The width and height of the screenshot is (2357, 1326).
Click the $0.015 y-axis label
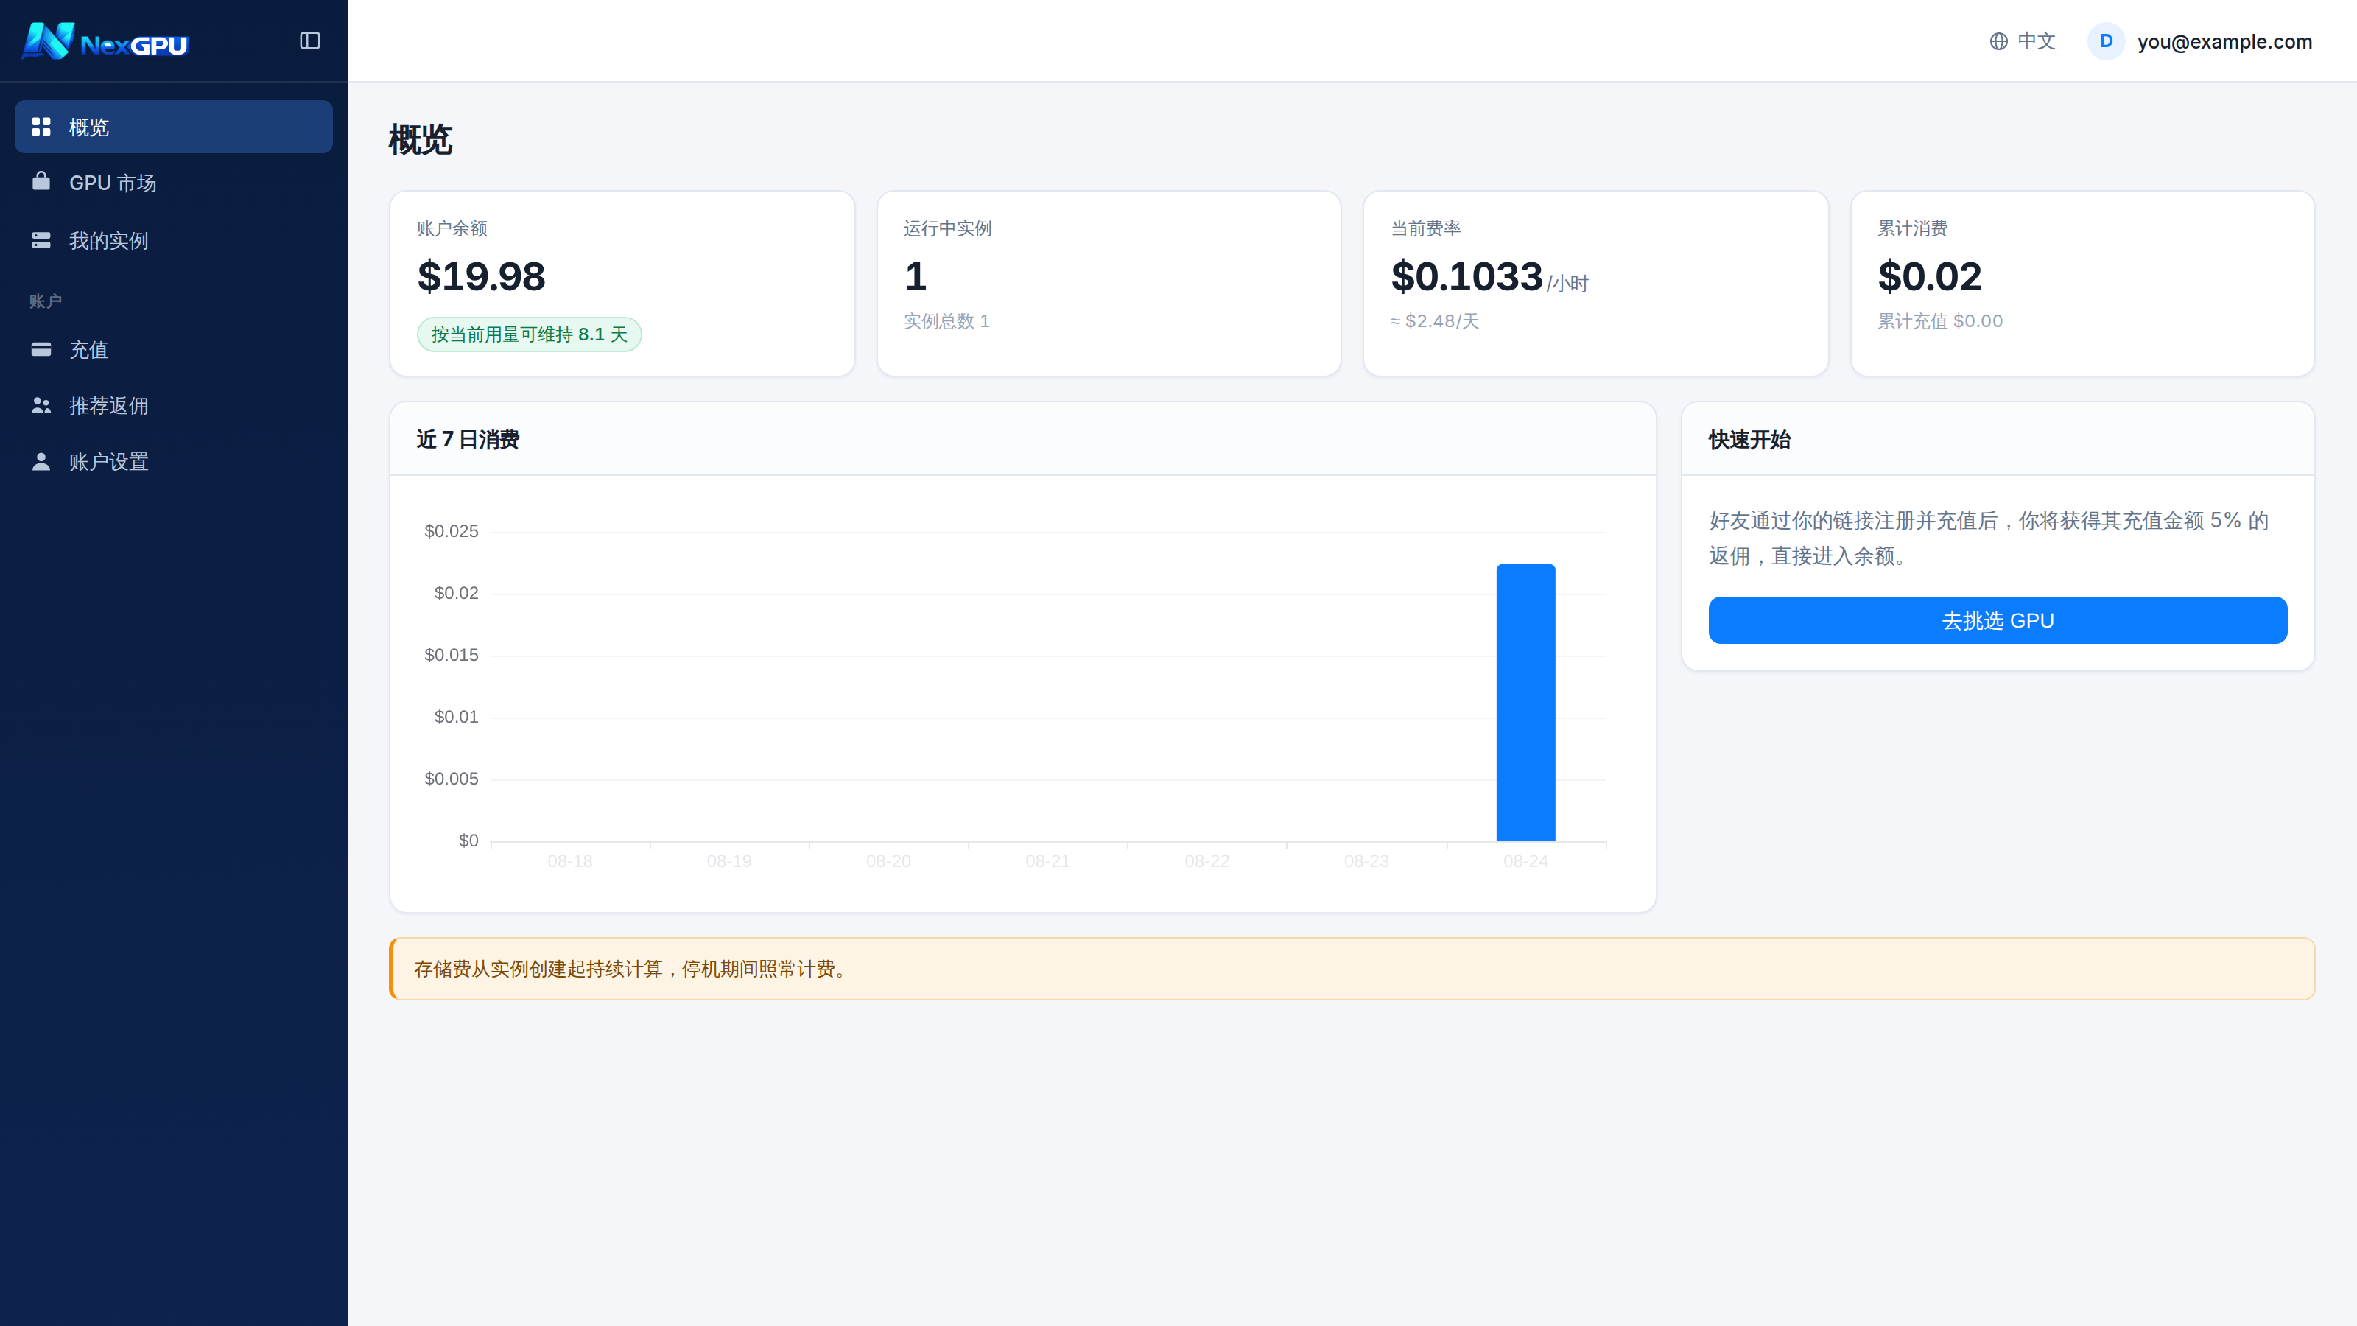click(451, 655)
